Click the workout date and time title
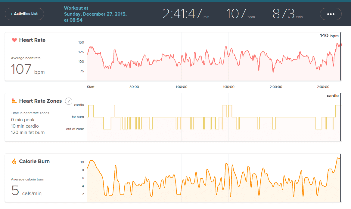Screen dimensions: 351x209 (95, 14)
